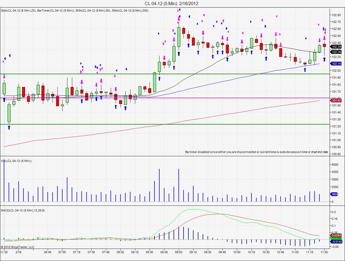Click the 102.00 price axis label
Viewport: 345px width, 261px height.
(336, 71)
